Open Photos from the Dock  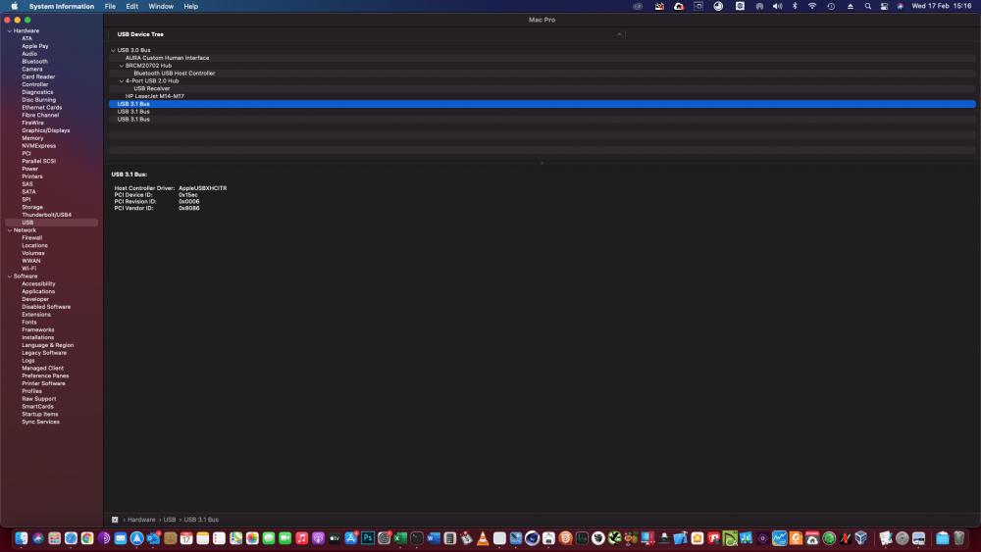[x=252, y=538]
